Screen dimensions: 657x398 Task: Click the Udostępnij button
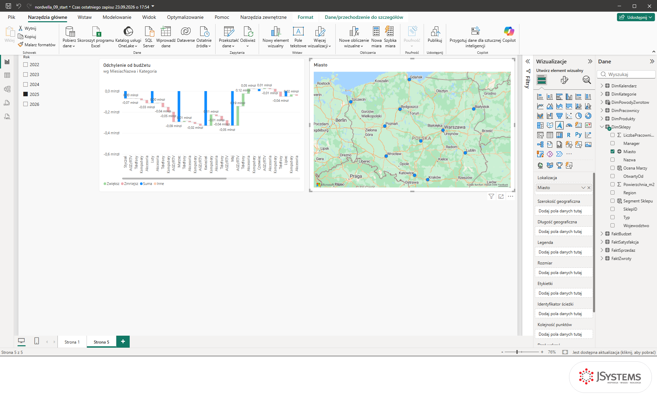636,17
